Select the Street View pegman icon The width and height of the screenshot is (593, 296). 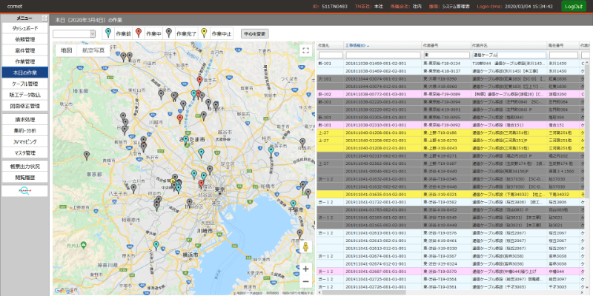click(305, 246)
